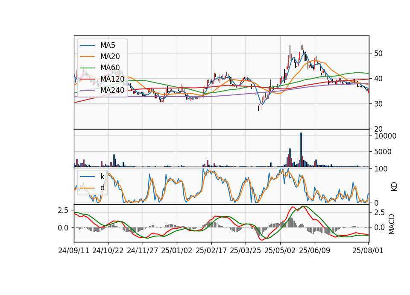410x295 pixels.
Task: Click the MACD axis title
Action: (392, 224)
